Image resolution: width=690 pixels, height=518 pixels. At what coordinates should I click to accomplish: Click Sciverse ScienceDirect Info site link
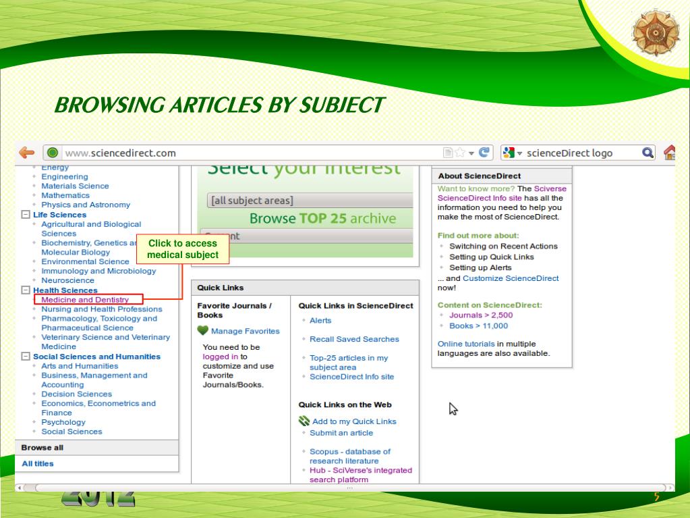[x=502, y=193]
